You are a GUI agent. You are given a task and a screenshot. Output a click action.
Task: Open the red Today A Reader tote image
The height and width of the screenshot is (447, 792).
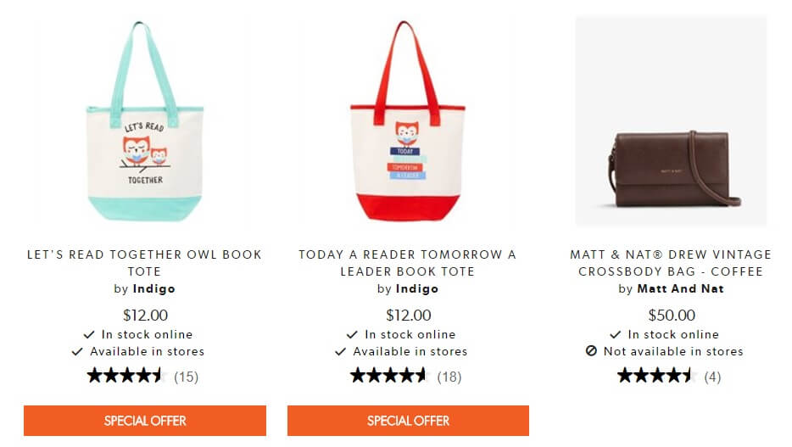[x=408, y=121]
